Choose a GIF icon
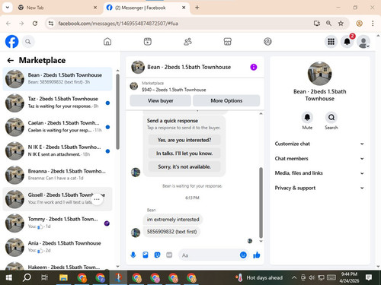The width and height of the screenshot is (381, 285). tap(169, 255)
